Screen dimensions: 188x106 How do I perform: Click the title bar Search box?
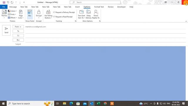[x=95, y=2]
